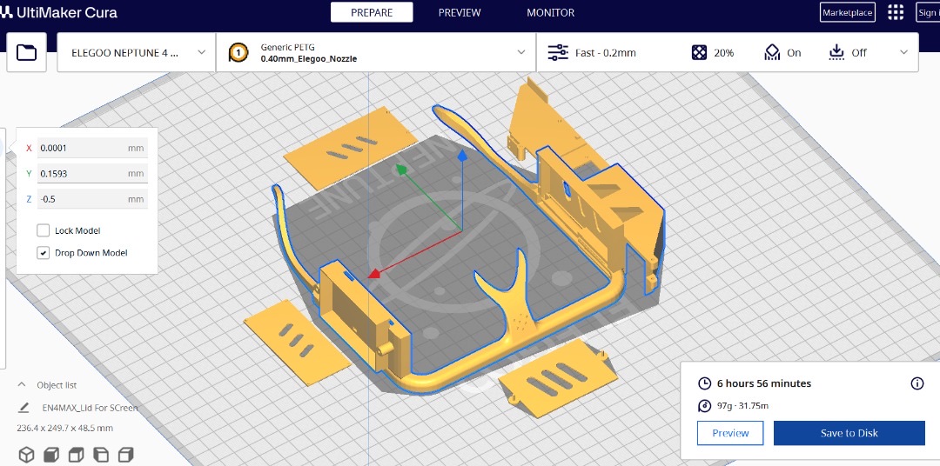
Task: Switch to the MONITOR tab
Action: (x=550, y=12)
